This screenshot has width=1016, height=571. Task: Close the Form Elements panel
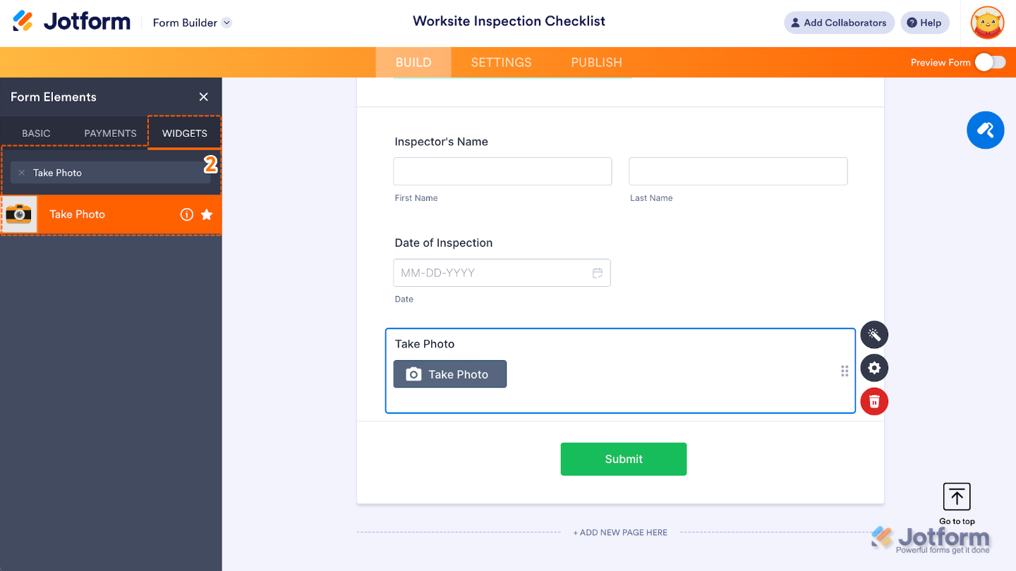(x=204, y=97)
